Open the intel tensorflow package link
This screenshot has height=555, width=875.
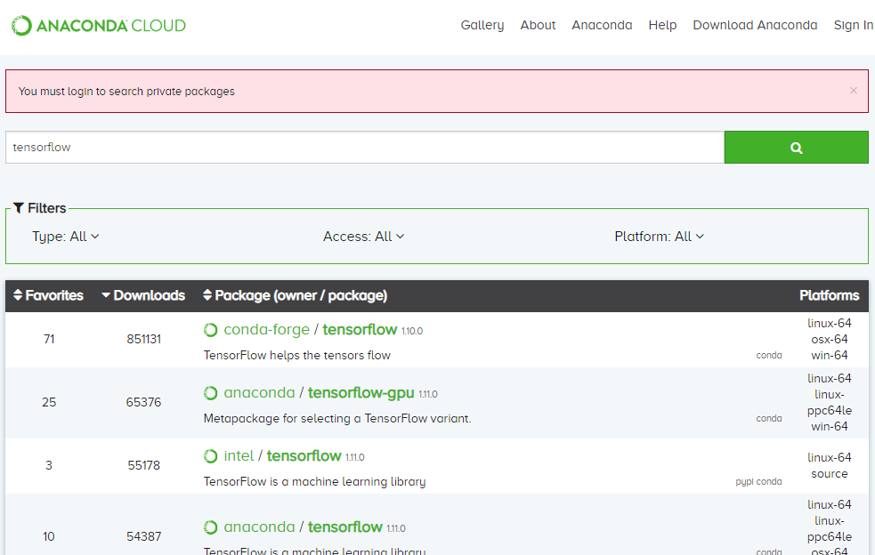[304, 455]
